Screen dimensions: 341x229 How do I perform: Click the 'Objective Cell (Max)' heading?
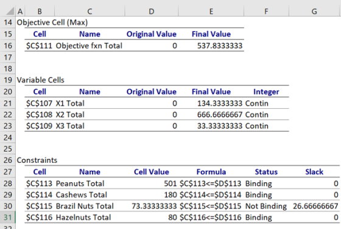[52, 22]
